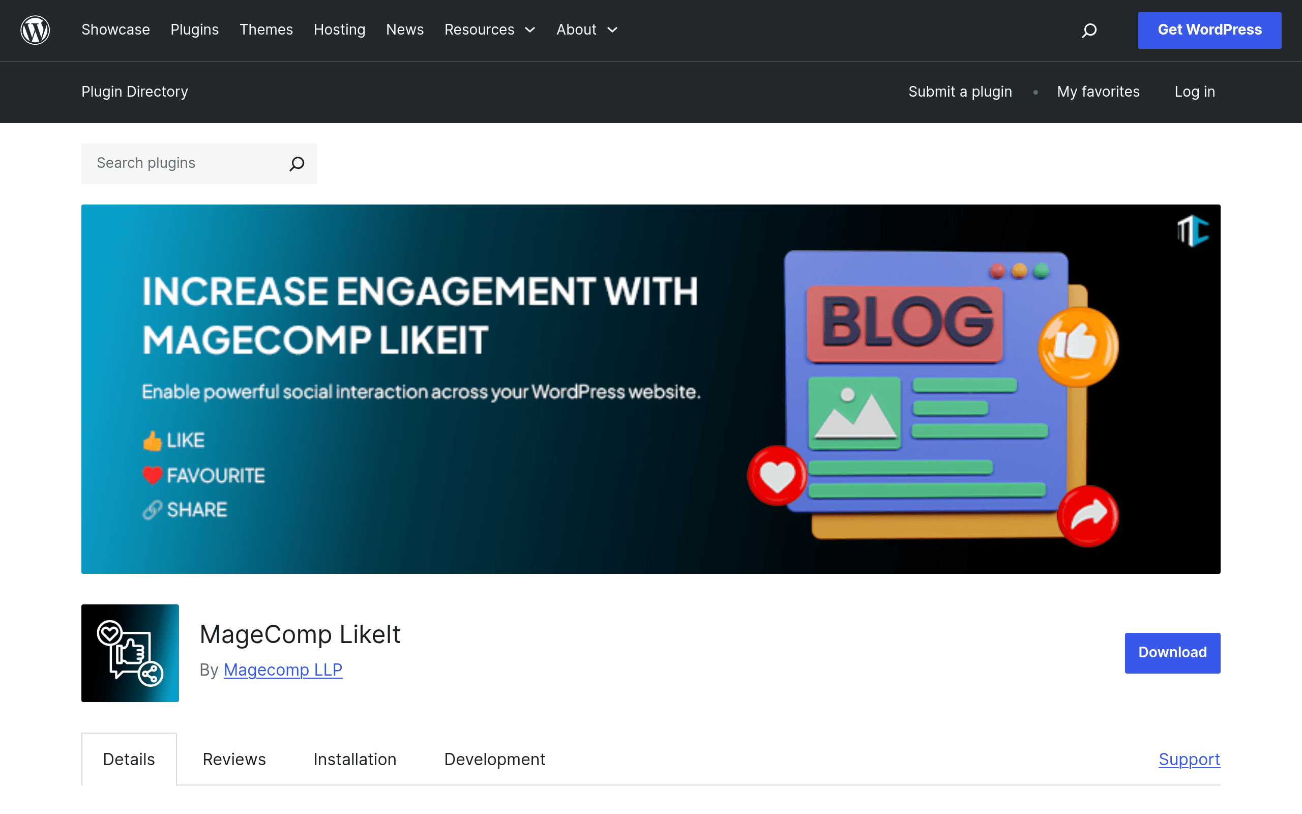Click the Get WordPress button
The height and width of the screenshot is (814, 1302).
point(1209,30)
